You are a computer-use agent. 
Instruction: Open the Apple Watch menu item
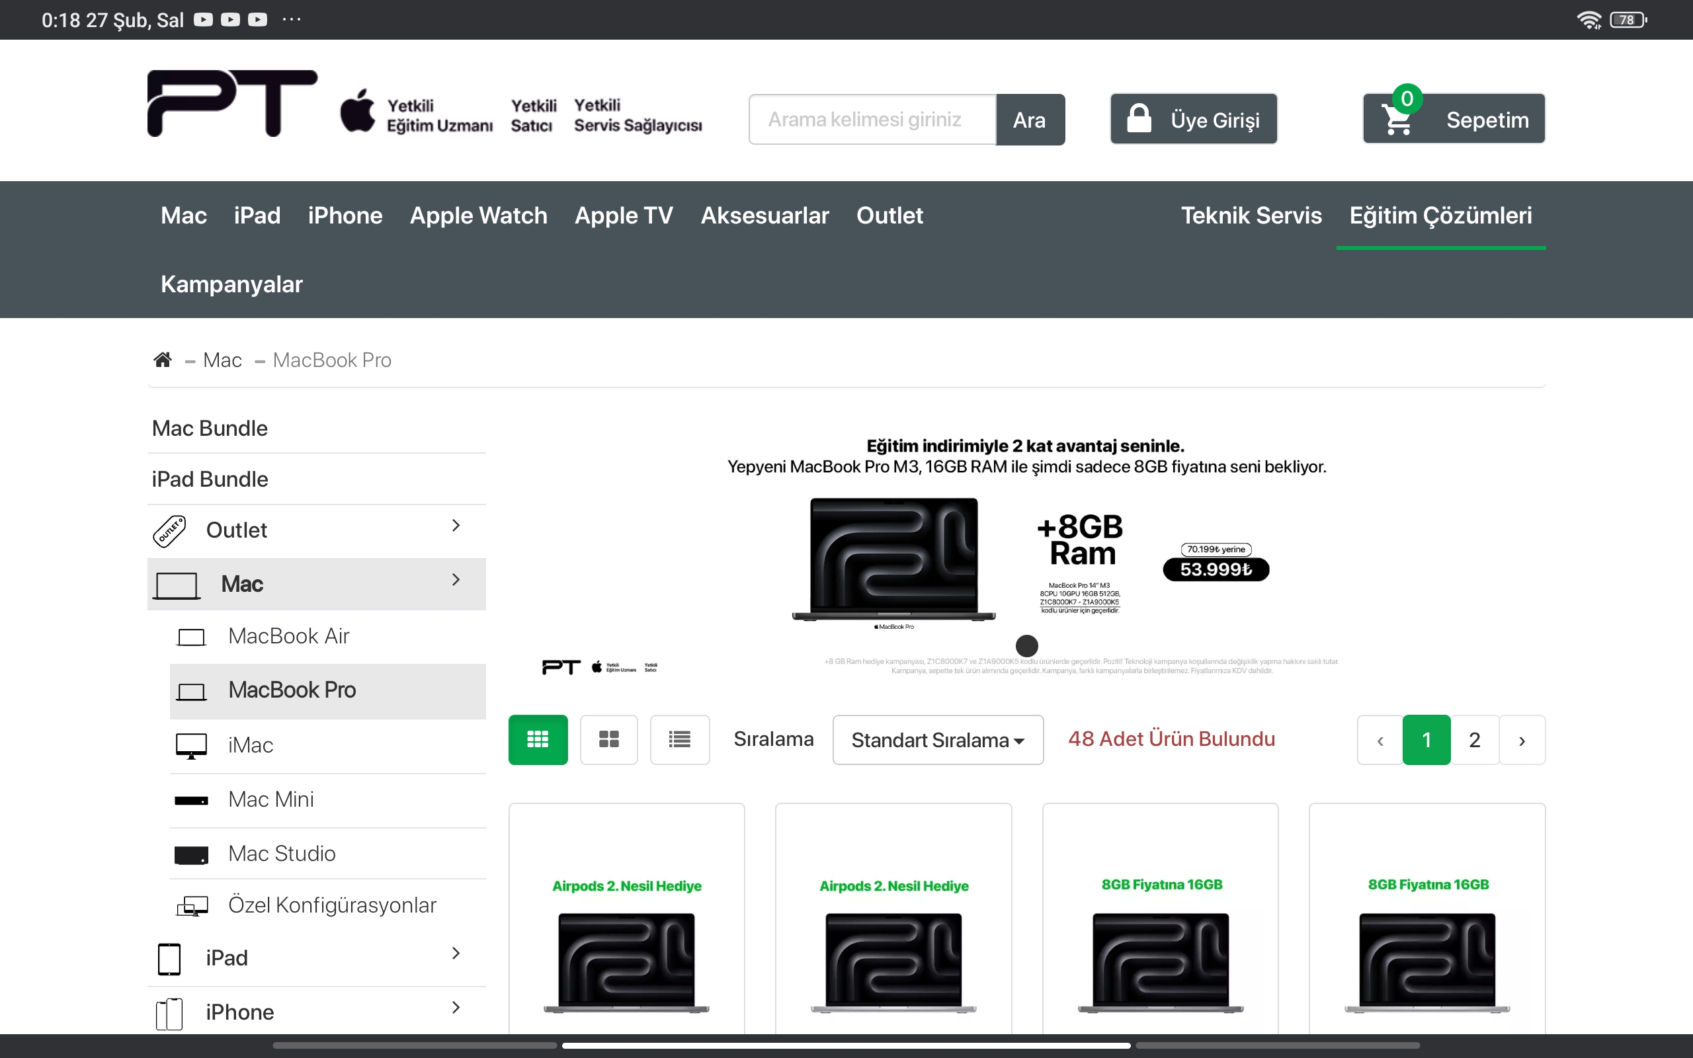[x=479, y=216]
